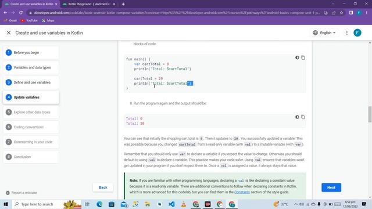Image resolution: width=372 pixels, height=209 pixels.
Task: Go to step 6 Coding conventions
Action: coord(31,127)
